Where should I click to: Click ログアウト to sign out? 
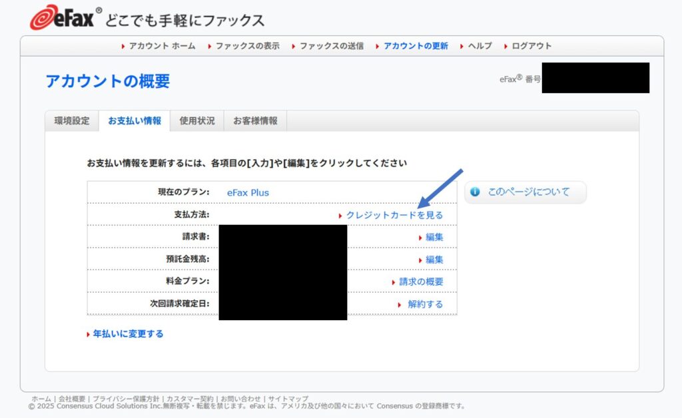[531, 46]
